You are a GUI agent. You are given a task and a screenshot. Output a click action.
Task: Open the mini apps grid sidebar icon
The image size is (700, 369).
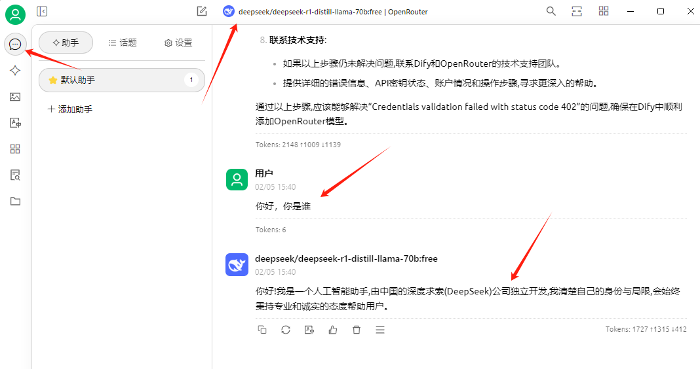tap(15, 149)
